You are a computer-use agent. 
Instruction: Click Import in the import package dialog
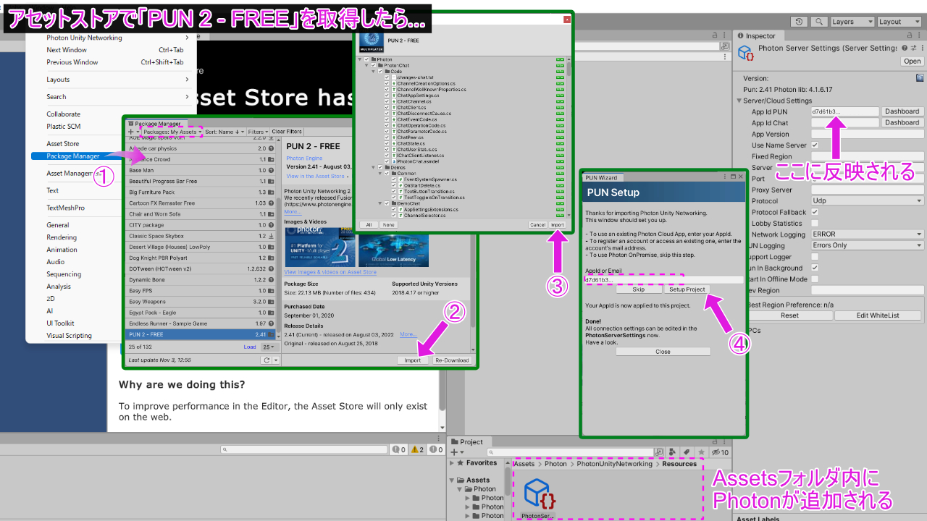click(x=557, y=225)
